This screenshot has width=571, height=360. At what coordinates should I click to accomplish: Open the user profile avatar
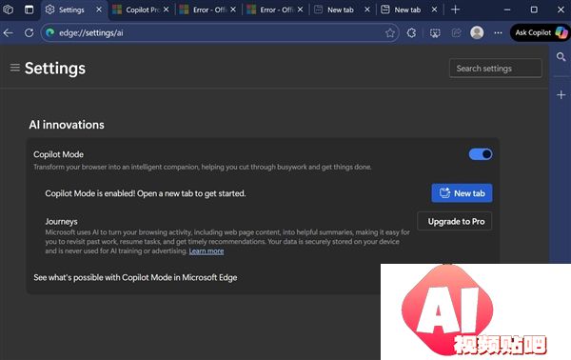pos(477,32)
